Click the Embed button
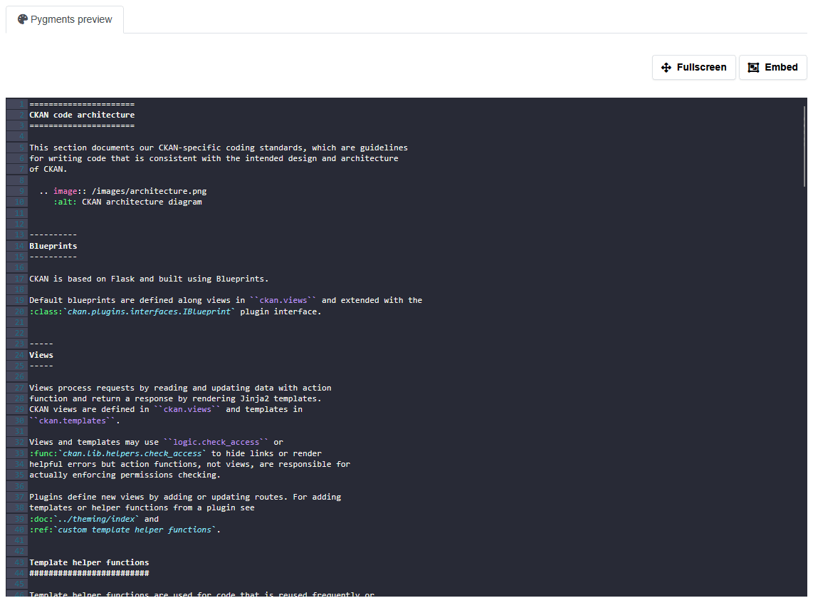813x603 pixels. tap(772, 68)
